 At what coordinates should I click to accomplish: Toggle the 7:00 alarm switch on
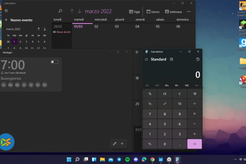click(x=55, y=62)
